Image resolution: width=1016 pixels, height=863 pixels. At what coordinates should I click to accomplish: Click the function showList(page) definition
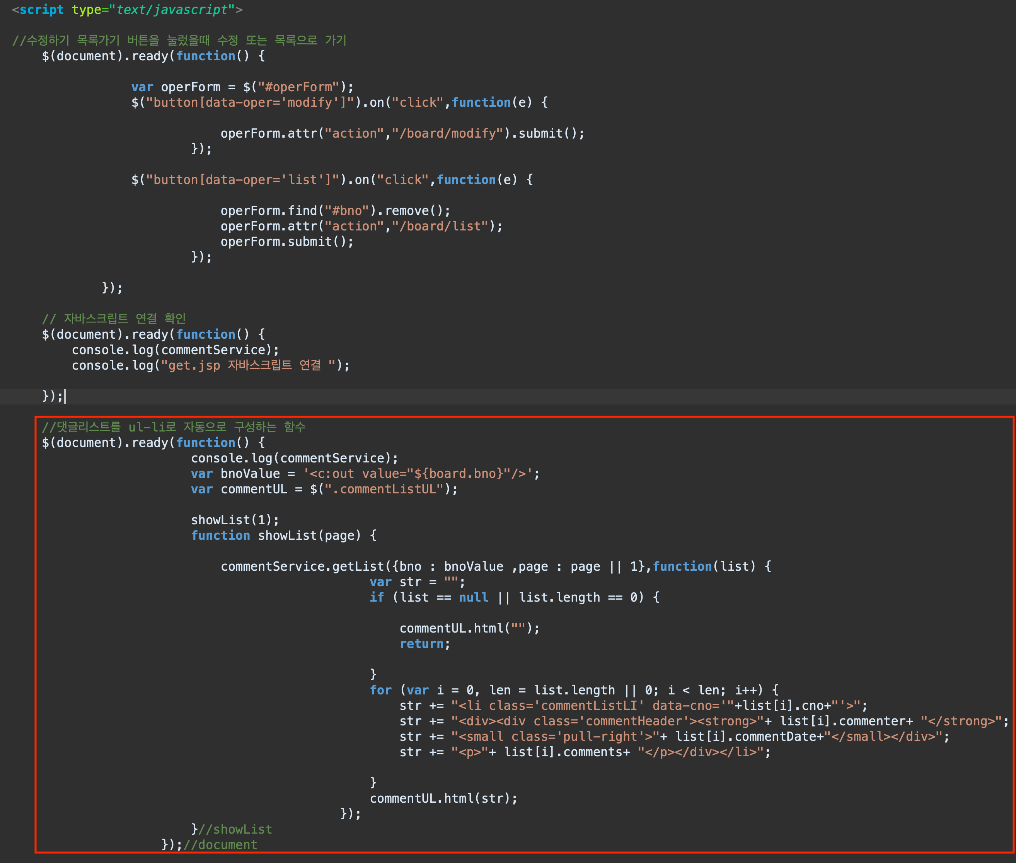point(283,536)
